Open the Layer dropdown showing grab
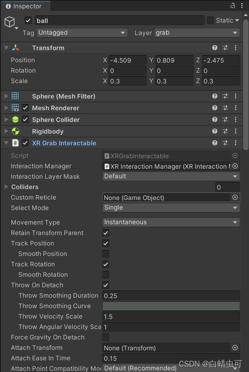249x372 pixels. point(197,33)
